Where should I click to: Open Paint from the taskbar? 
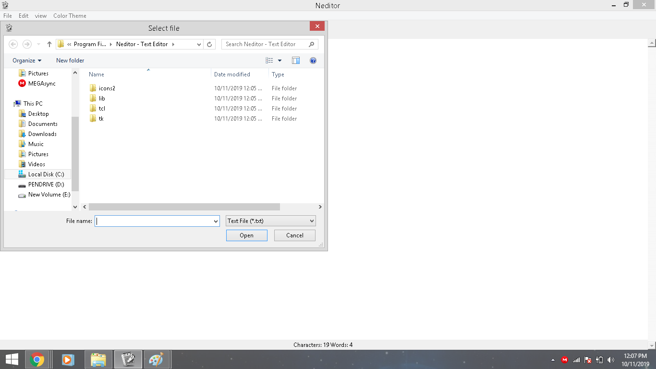tap(157, 359)
